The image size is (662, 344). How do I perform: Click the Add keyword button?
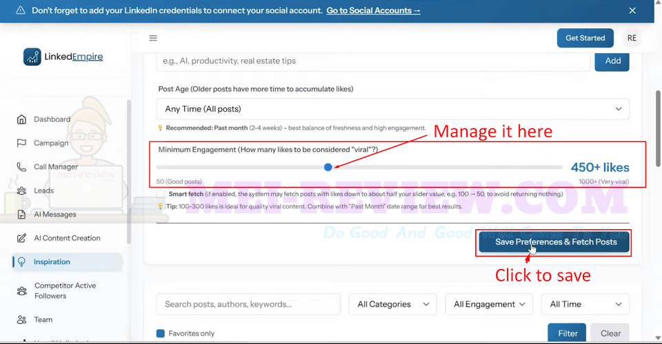pos(612,61)
